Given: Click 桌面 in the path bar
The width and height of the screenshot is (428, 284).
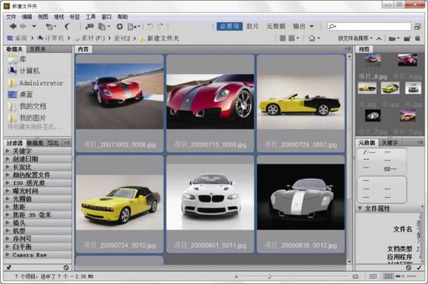Looking at the screenshot, I should [x=17, y=39].
